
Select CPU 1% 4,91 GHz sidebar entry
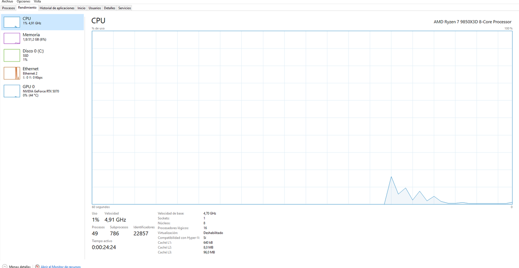click(42, 22)
